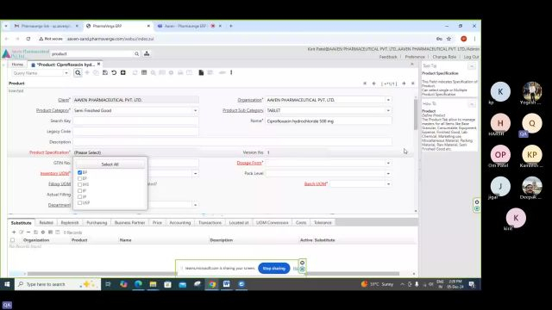Image resolution: width=552 pixels, height=310 pixels.
Task: Reload the browser page
Action: tap(28, 39)
